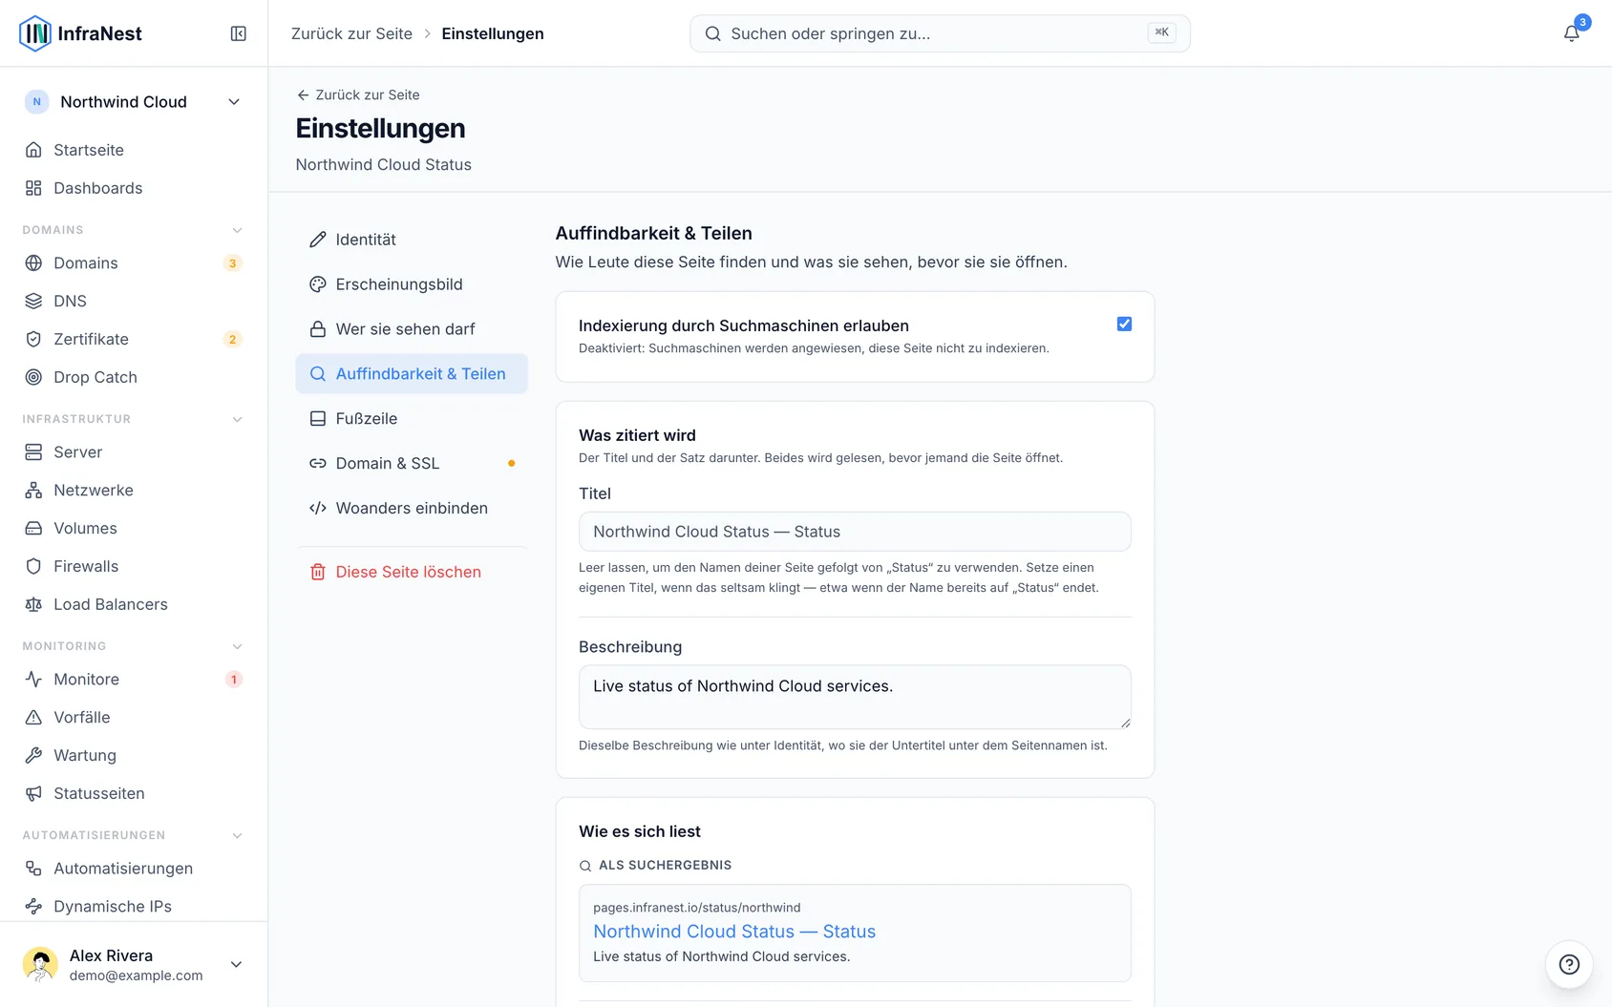This screenshot has height=1007, width=1612.
Task: Click the search magnifier icon in top bar
Action: click(x=712, y=33)
